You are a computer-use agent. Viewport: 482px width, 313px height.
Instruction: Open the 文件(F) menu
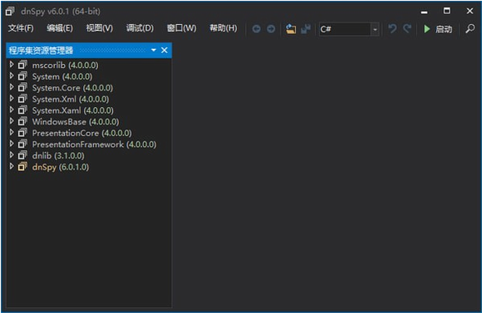[x=21, y=28]
